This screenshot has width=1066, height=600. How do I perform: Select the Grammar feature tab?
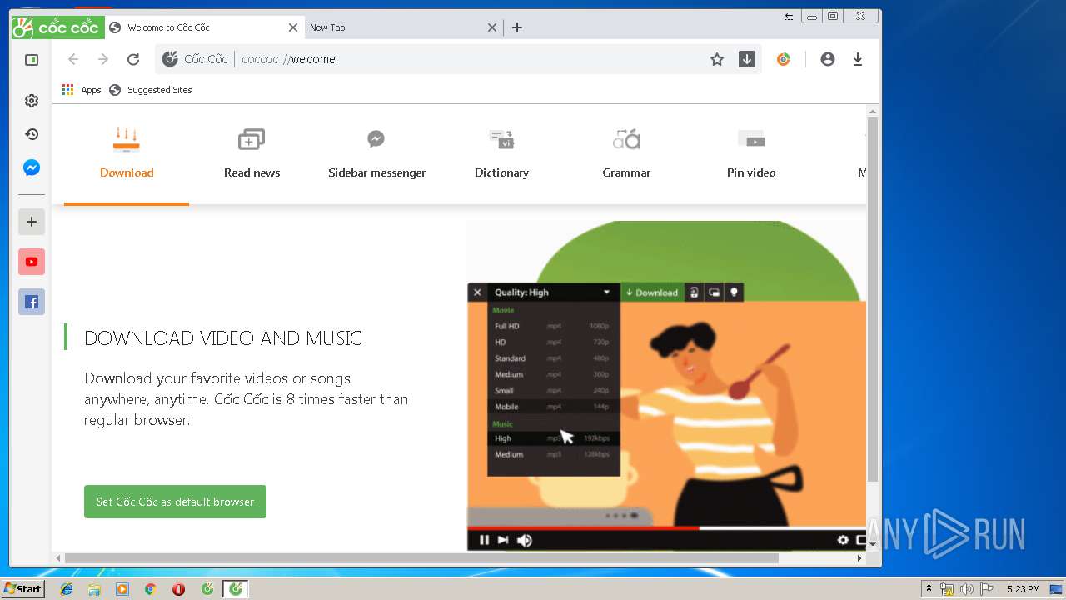coord(626,154)
